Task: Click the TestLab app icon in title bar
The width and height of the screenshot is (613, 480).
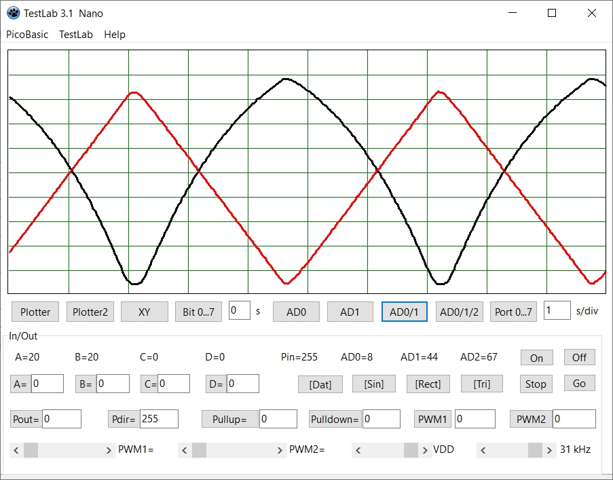Action: 12,13
